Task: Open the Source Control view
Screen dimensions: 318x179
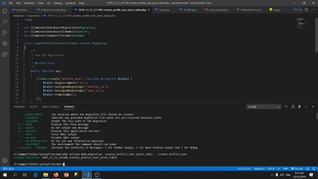Action: (x=4, y=32)
